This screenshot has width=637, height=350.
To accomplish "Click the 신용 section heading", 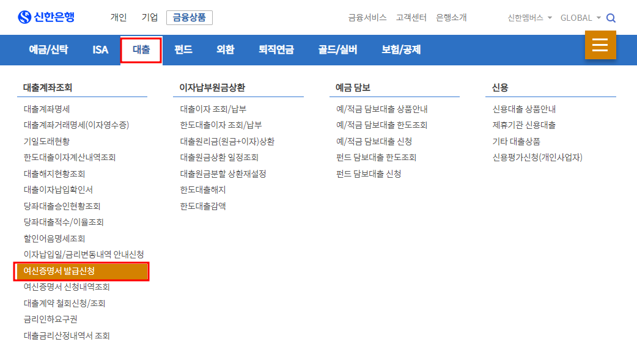I will click(500, 87).
